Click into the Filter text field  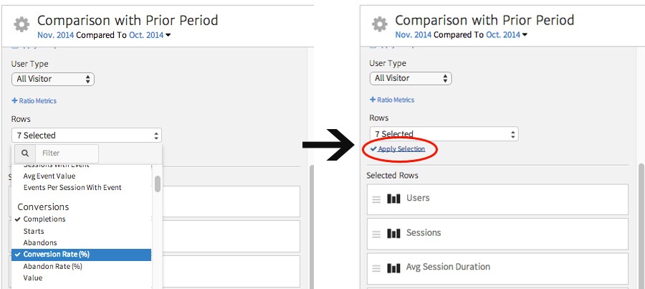click(66, 153)
